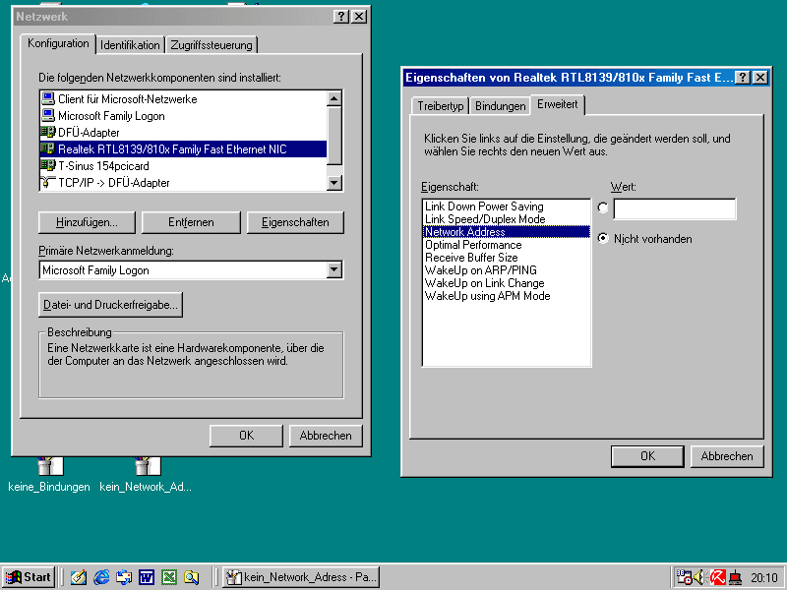
Task: Switch to kein_Network_Adress taskbar window
Action: [301, 577]
